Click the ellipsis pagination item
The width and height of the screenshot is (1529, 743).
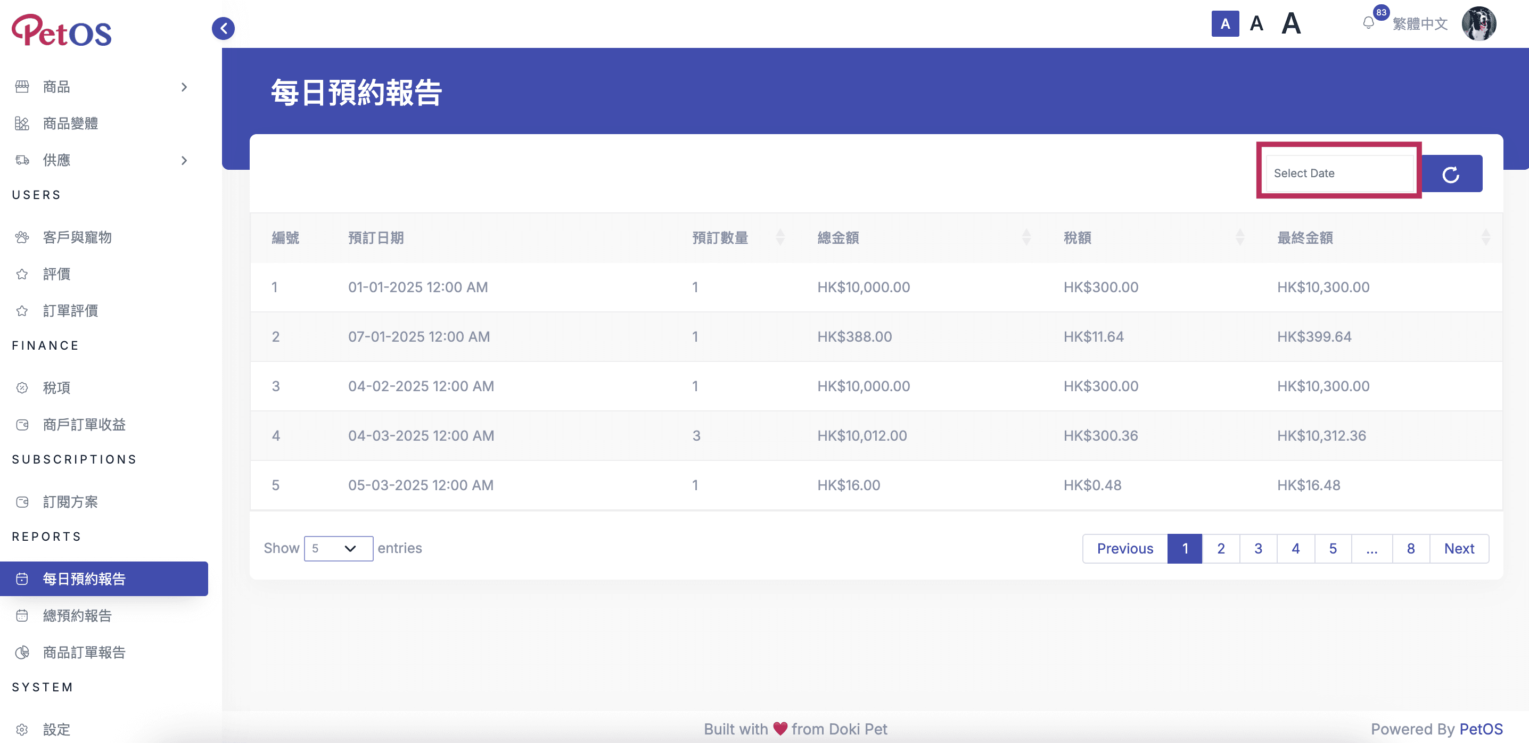point(1372,548)
